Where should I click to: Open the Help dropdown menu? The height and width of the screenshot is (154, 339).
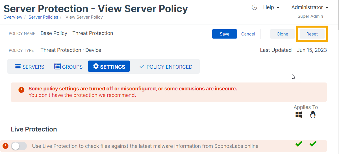pyautogui.click(x=271, y=8)
